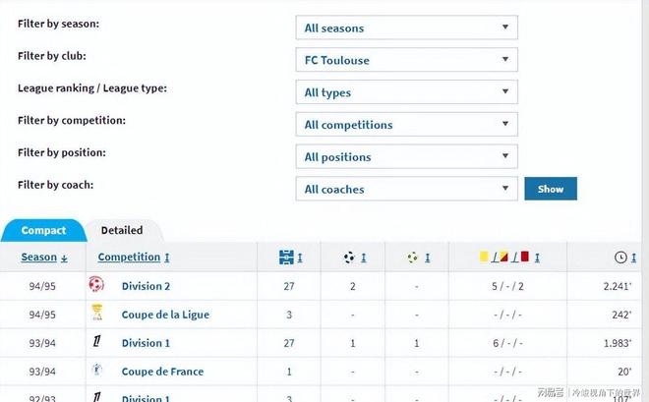Open the All competitions filter dropdown

[406, 125]
